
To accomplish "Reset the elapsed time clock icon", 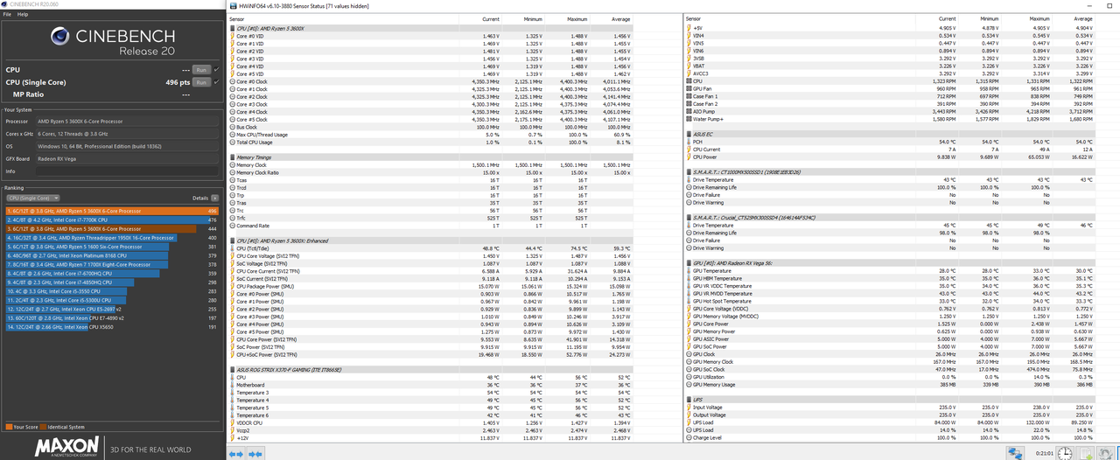I will coord(1064,454).
